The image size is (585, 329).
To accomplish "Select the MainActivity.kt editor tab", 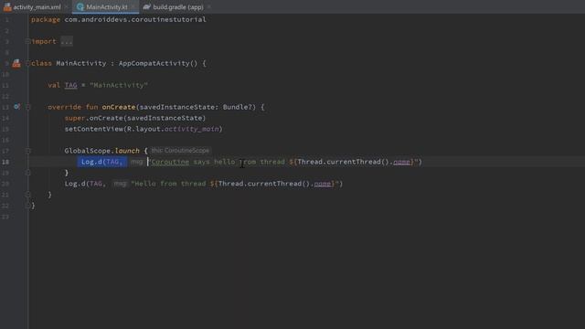I will pos(106,7).
